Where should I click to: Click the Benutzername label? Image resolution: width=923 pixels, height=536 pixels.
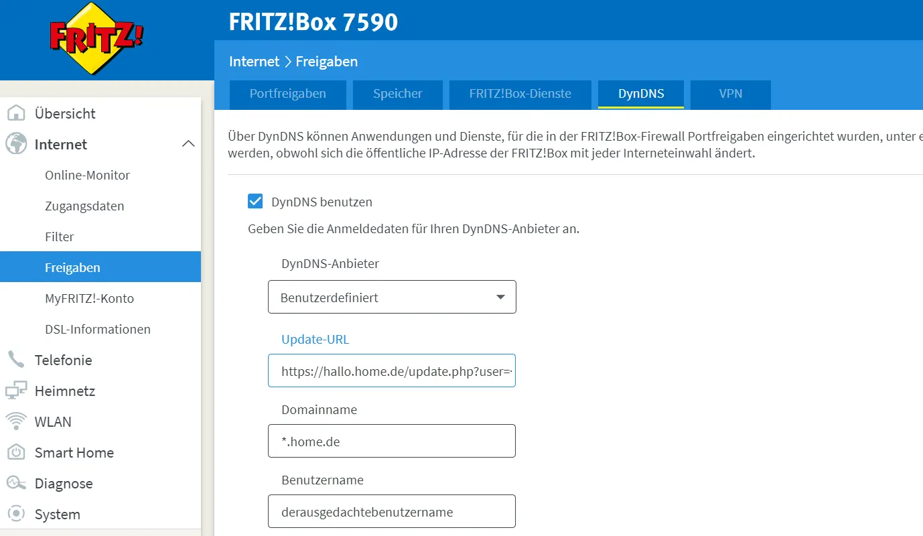(x=323, y=480)
